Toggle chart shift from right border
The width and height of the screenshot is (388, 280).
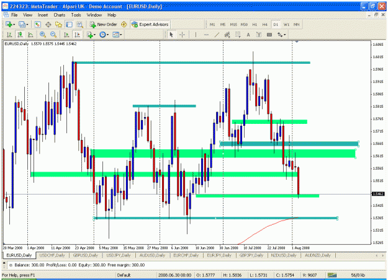(x=77, y=35)
